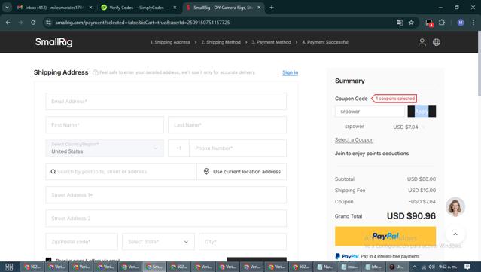This screenshot has height=272, width=481.
Task: Focus the Last Name field
Action: coord(227,124)
